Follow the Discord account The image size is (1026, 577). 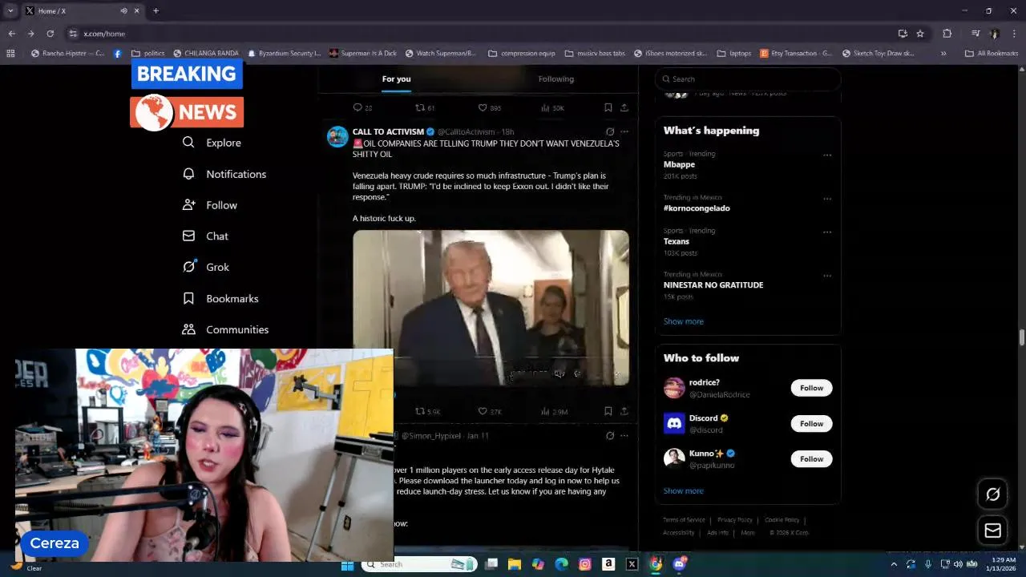click(x=811, y=423)
